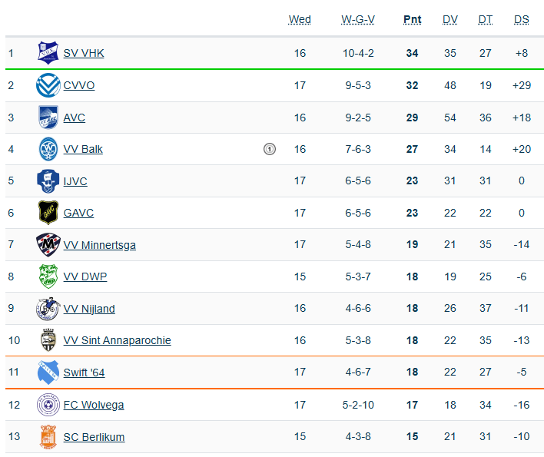Sort table by Pnt column header
This screenshot has width=544, height=457.
pos(413,19)
